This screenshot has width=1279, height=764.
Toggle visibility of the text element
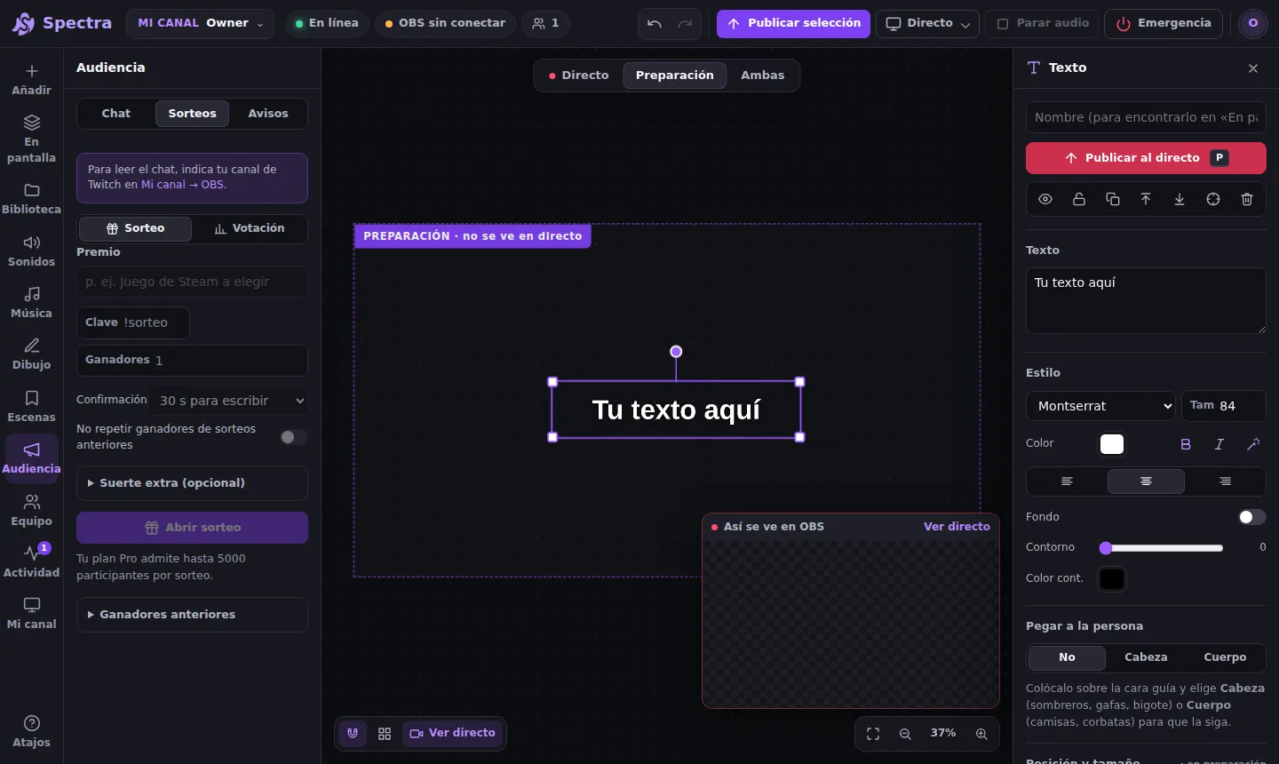(x=1045, y=199)
